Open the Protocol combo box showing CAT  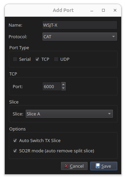(80, 37)
